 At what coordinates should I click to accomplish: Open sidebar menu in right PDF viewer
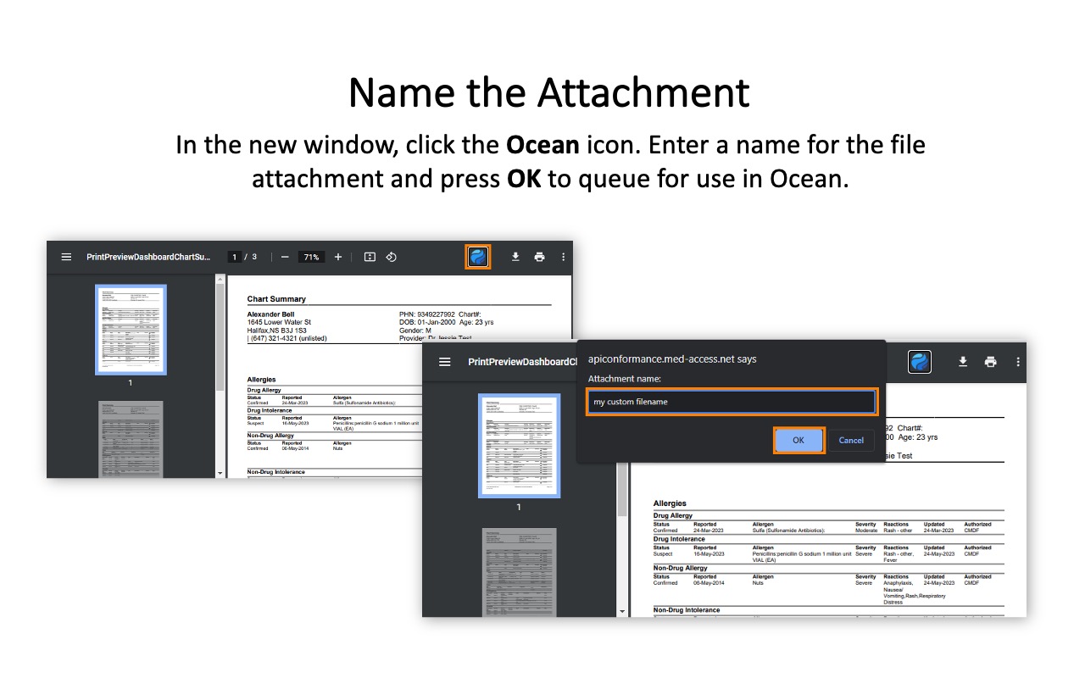(x=445, y=362)
